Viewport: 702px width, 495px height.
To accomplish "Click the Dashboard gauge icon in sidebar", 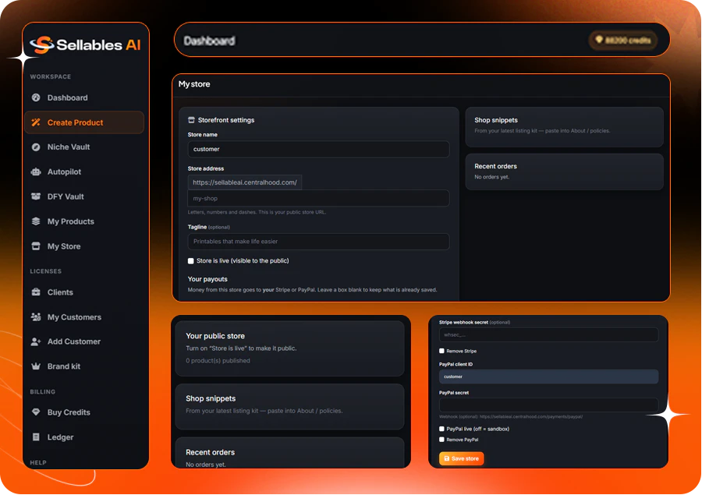I will tap(36, 97).
